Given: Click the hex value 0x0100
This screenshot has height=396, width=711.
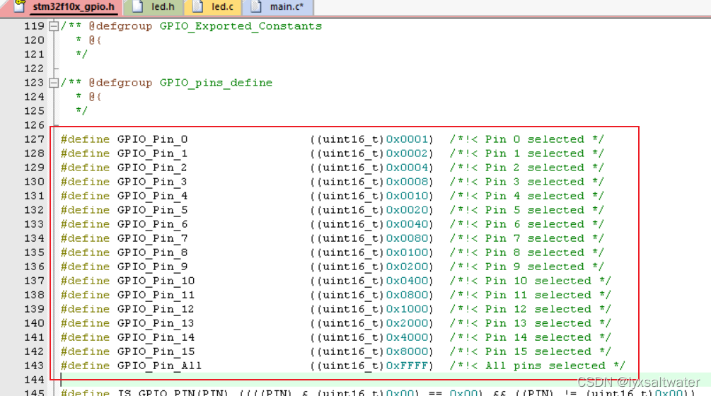Looking at the screenshot, I should pos(407,252).
